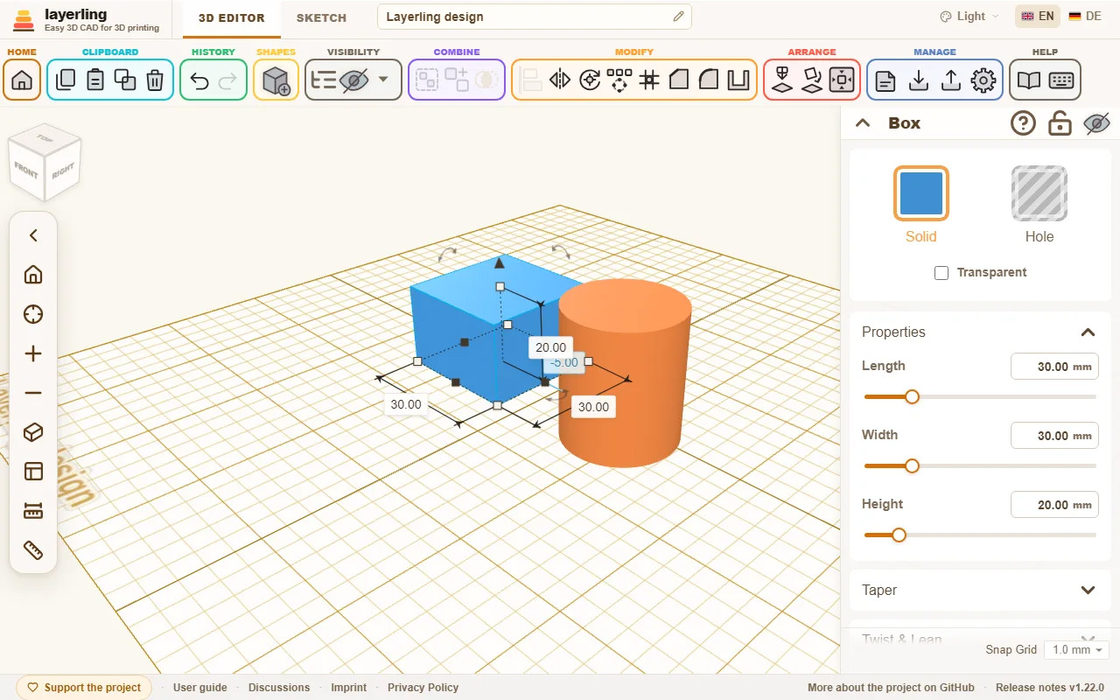Open the User guide link
Screen dimensions: 1120x700
[200, 687]
